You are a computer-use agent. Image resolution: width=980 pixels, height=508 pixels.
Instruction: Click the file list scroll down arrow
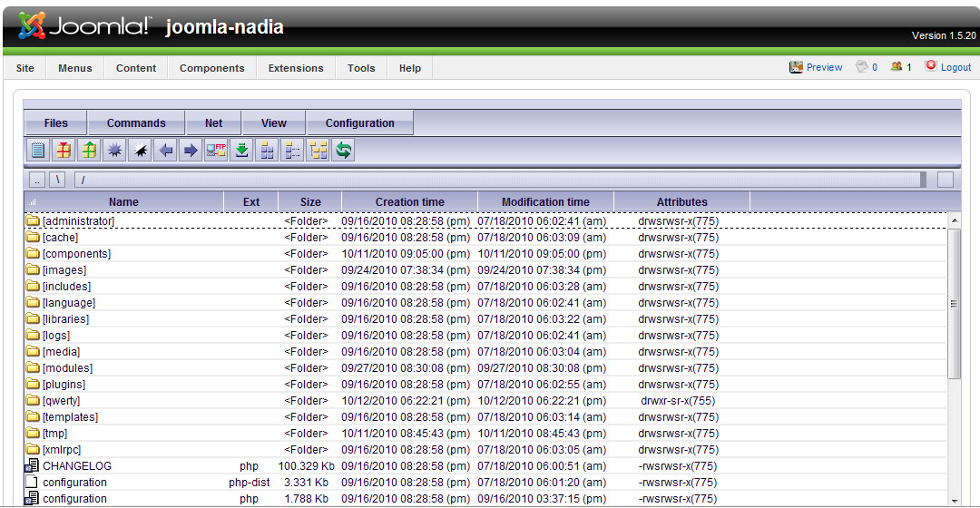tap(954, 500)
